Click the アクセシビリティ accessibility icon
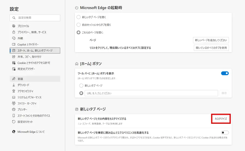 point(14,91)
